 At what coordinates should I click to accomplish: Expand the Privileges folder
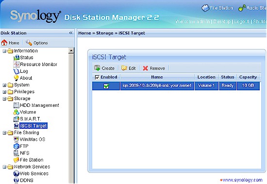point(4,92)
